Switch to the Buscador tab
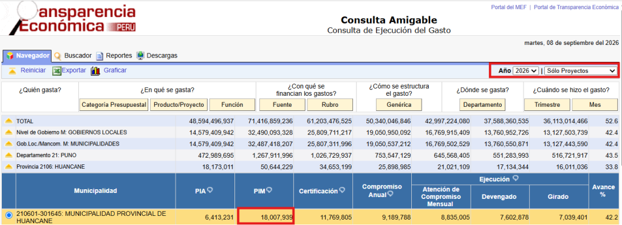 pyautogui.click(x=73, y=56)
